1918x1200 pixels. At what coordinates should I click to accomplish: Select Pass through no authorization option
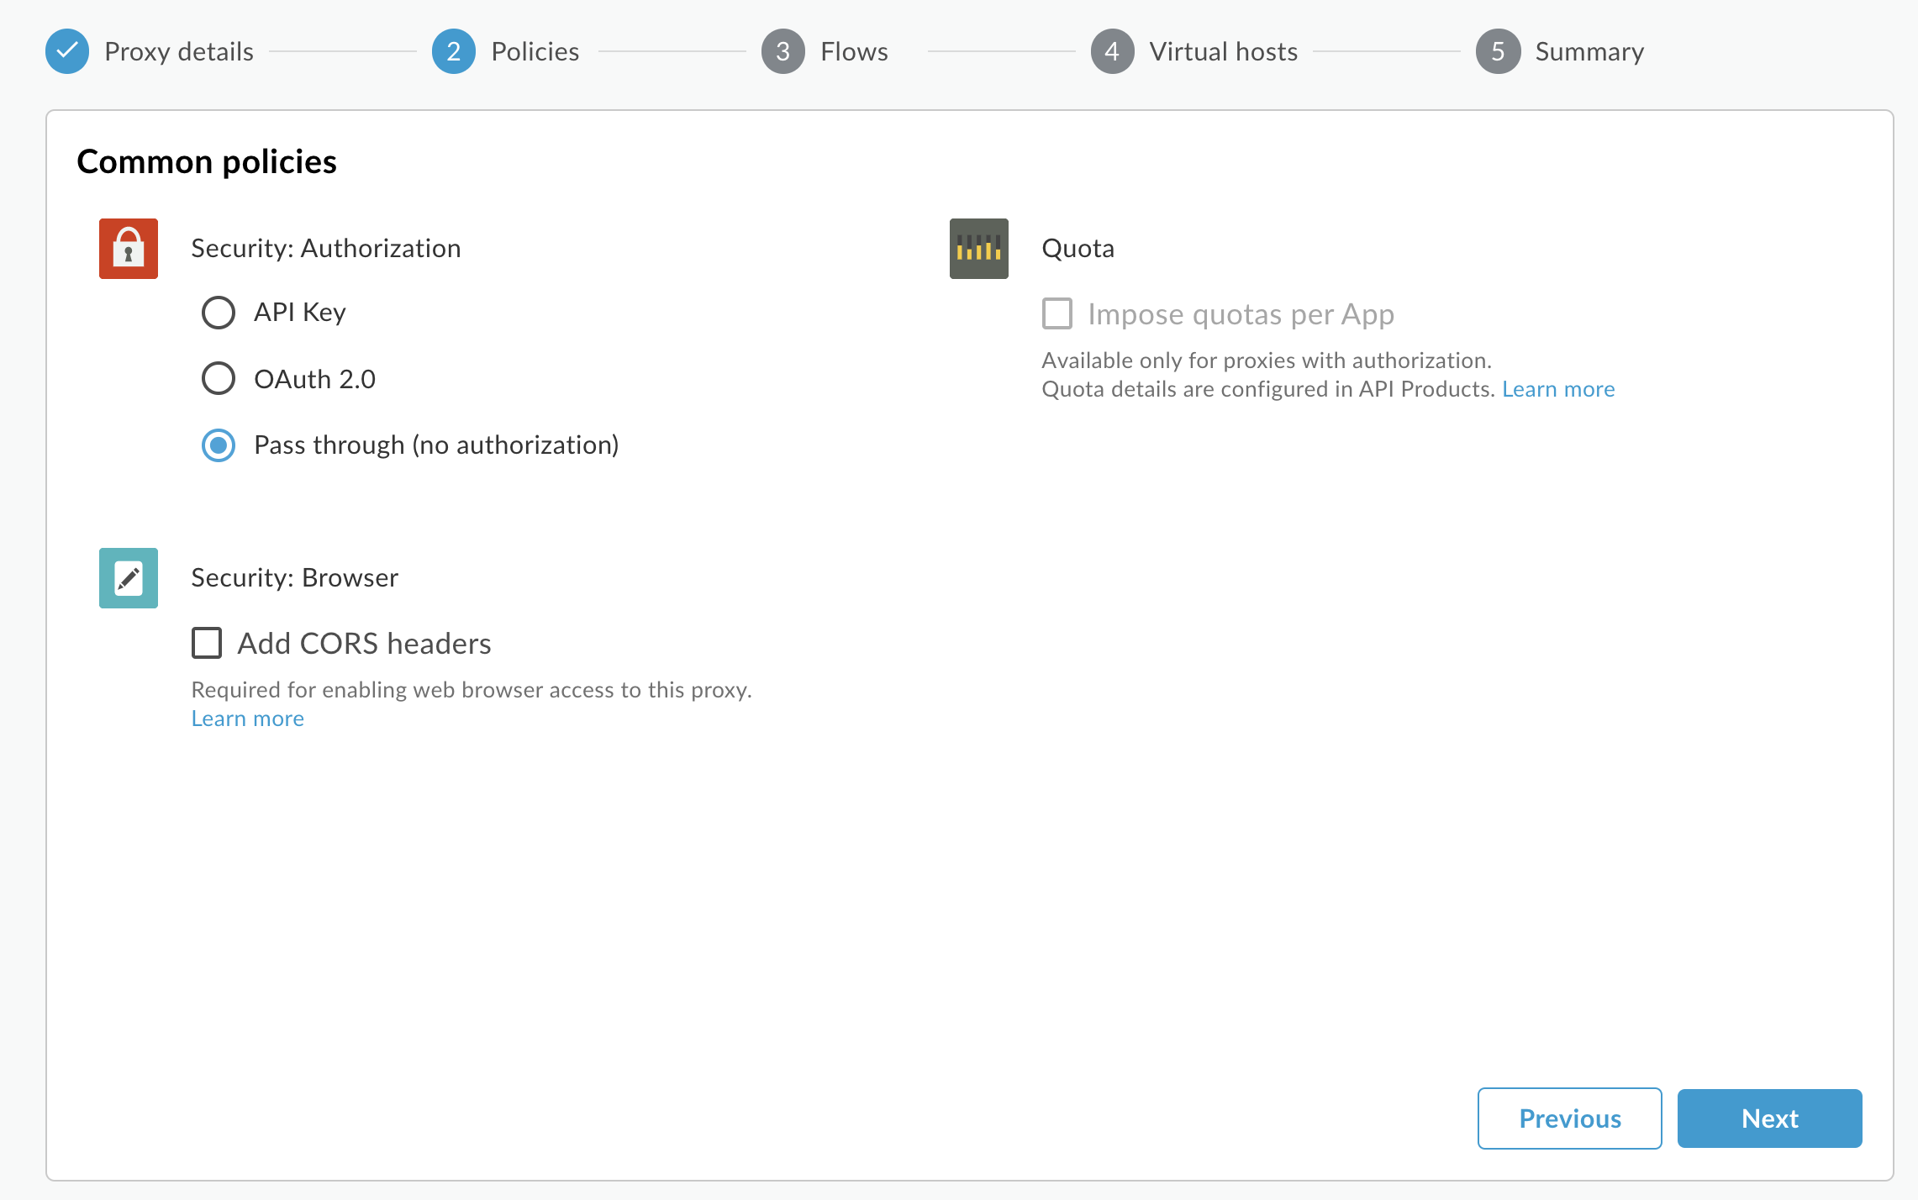[x=219, y=445]
